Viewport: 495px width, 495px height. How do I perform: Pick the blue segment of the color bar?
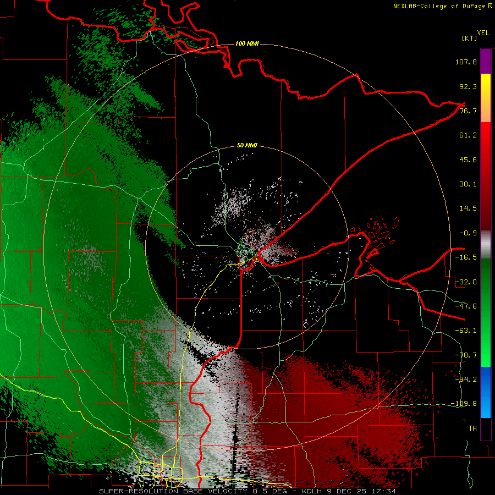tap(486, 392)
